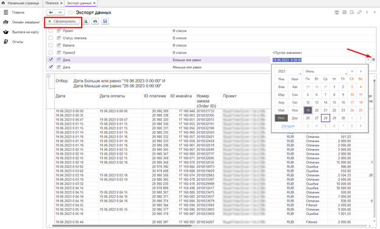Open month Июнь selector in calendar
The height and width of the screenshot is (229, 380).
325,71
